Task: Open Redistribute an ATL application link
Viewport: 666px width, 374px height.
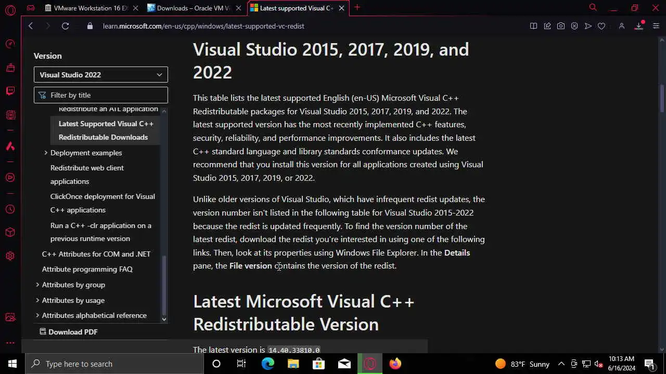Action: (x=108, y=109)
